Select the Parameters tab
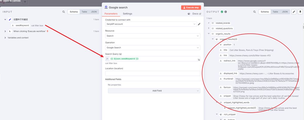Image resolution: width=304 pixels, height=120 pixels. tap(111, 14)
